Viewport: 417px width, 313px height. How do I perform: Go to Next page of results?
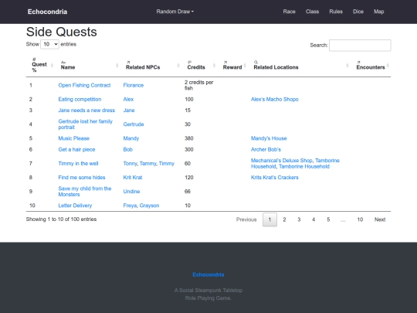[x=380, y=219]
